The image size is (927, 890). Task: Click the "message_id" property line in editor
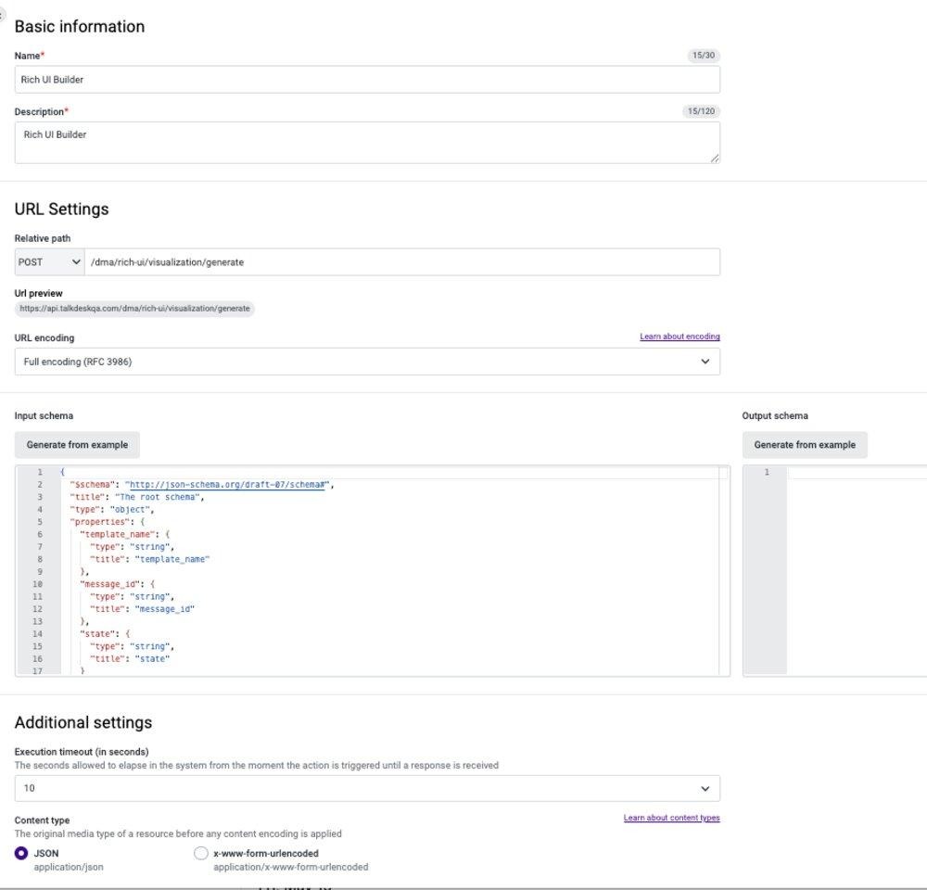pyautogui.click(x=117, y=584)
